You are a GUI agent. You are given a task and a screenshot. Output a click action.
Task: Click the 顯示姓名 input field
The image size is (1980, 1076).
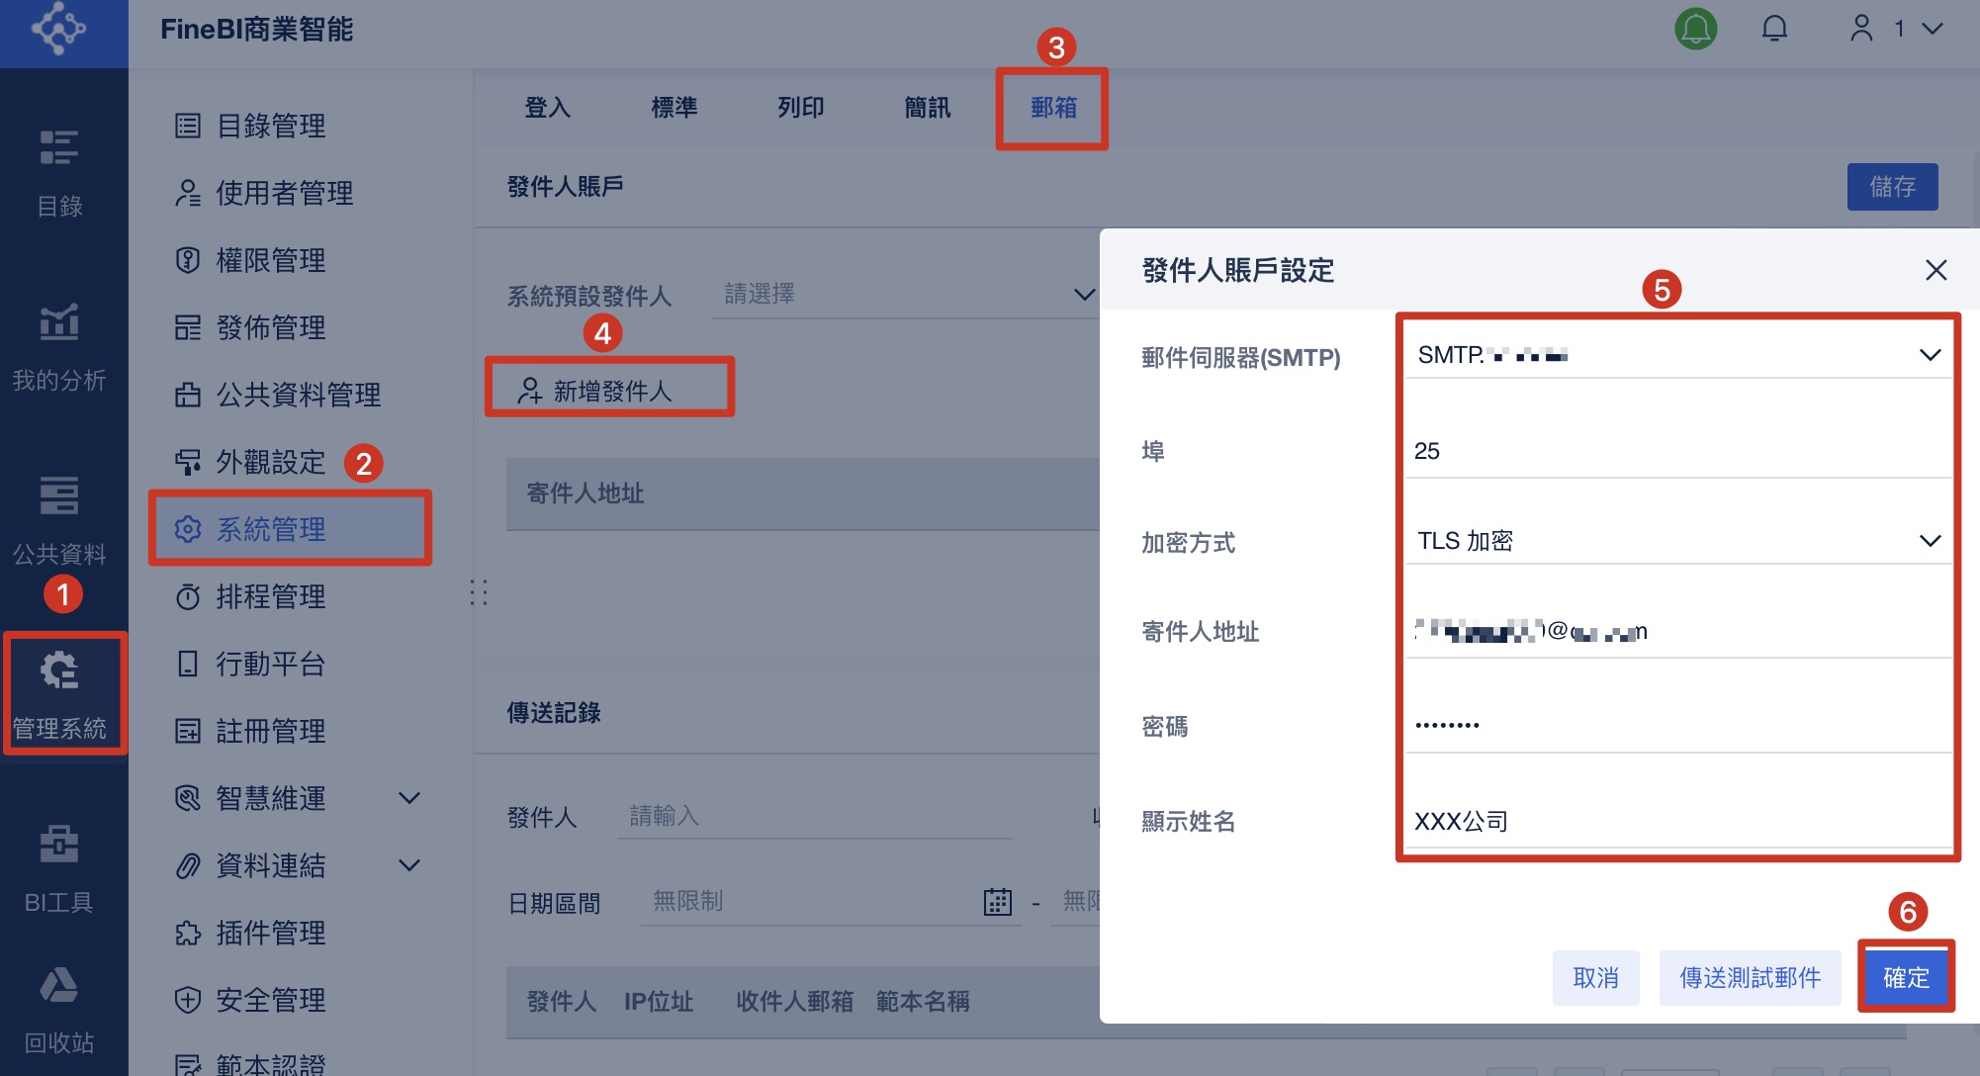[1677, 822]
